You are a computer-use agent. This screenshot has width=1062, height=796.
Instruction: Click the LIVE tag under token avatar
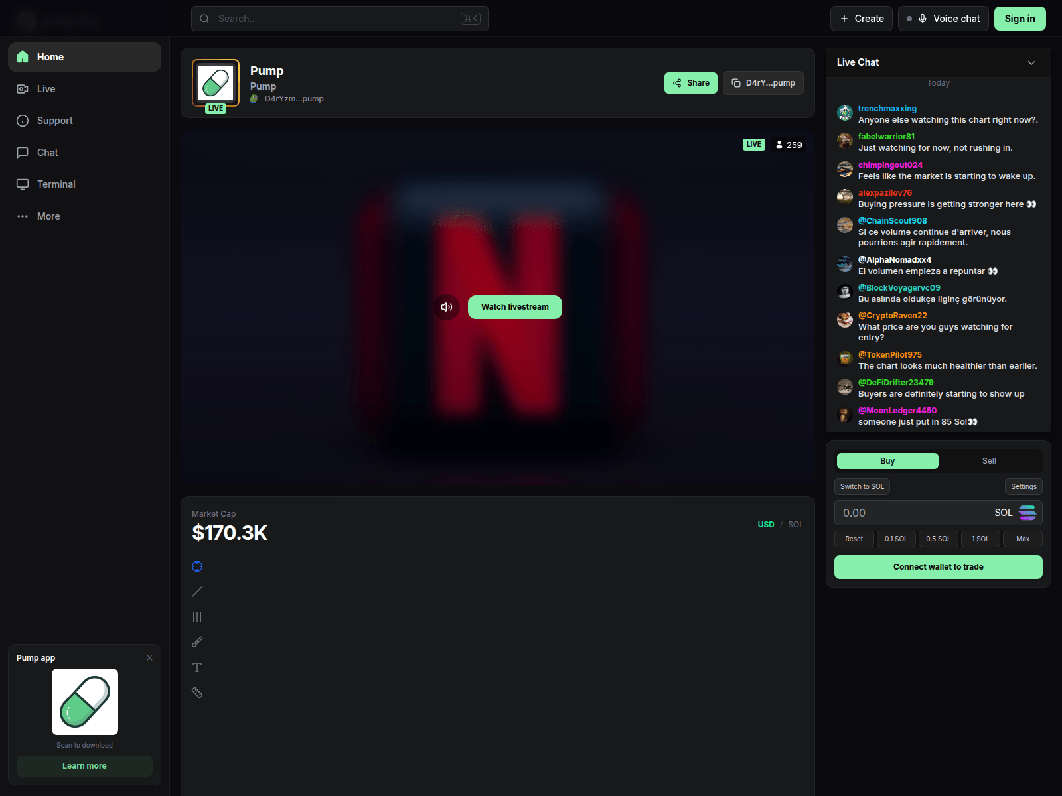coord(216,109)
